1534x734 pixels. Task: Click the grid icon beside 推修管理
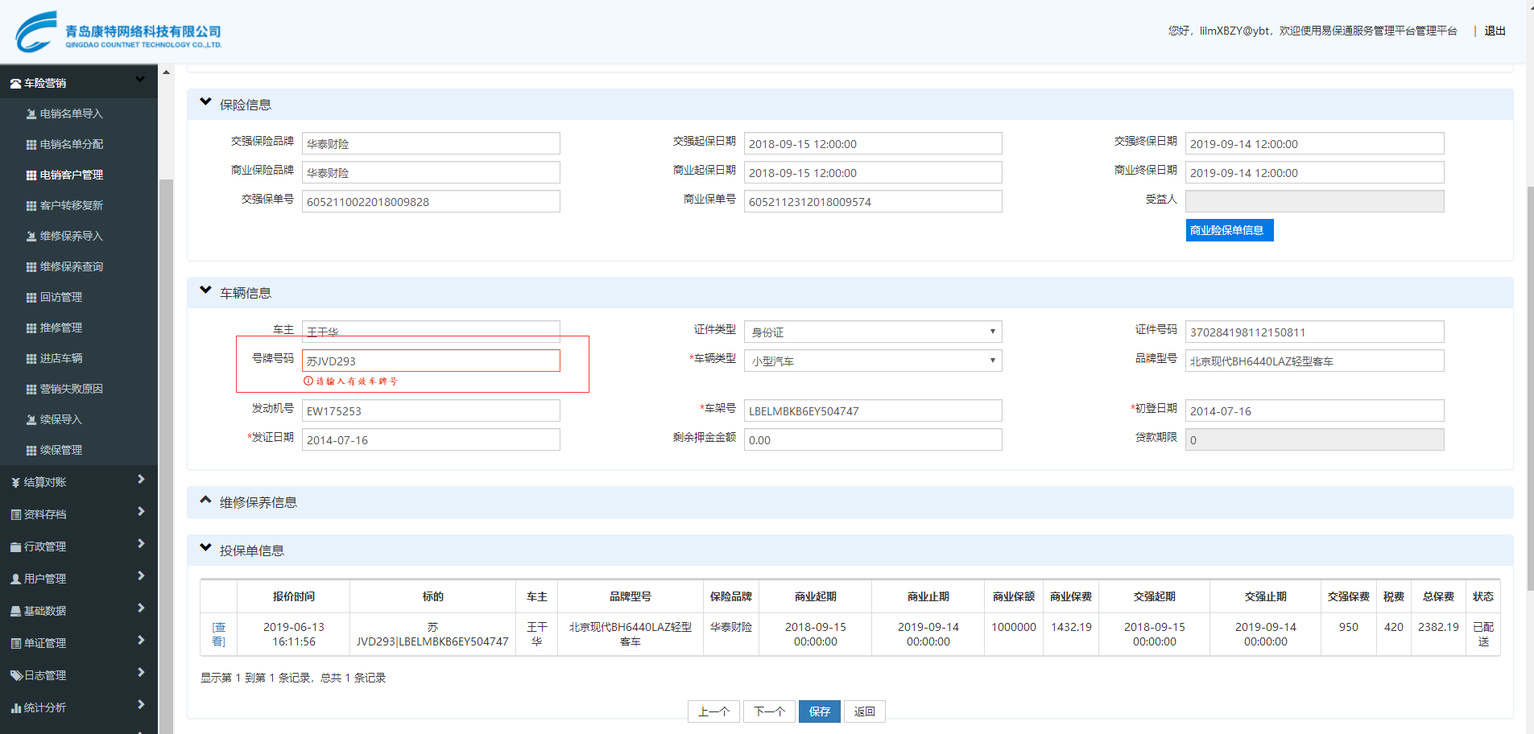31,328
